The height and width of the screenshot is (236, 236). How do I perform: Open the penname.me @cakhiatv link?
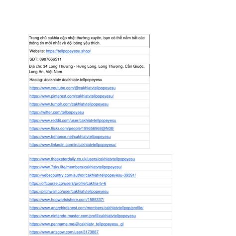77,224
